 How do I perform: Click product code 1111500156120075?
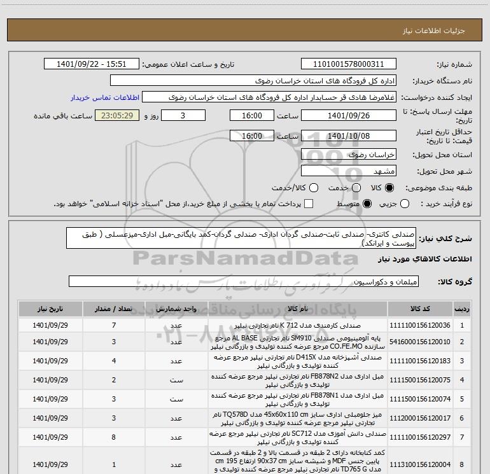point(420,380)
